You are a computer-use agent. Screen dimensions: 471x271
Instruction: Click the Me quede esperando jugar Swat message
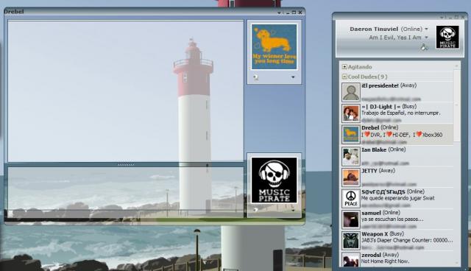tap(397, 198)
